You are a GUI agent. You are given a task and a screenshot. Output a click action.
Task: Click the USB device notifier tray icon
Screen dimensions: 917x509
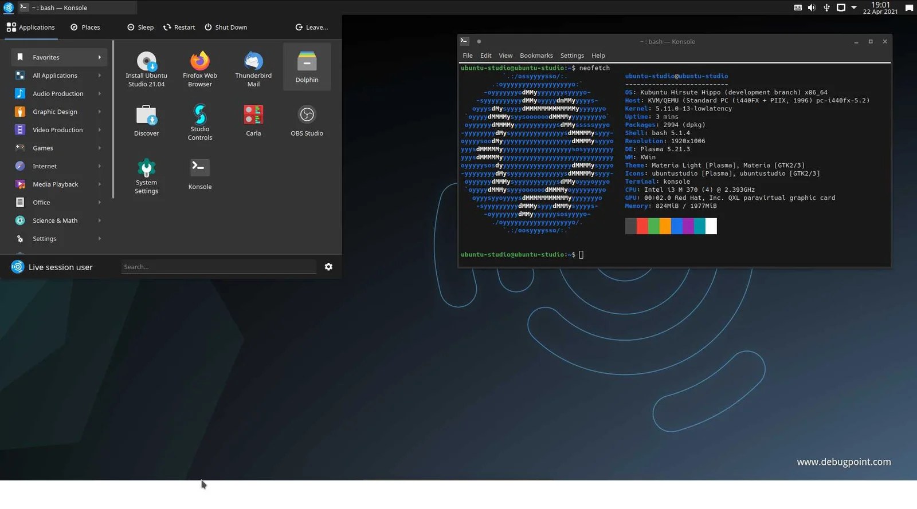click(x=826, y=7)
